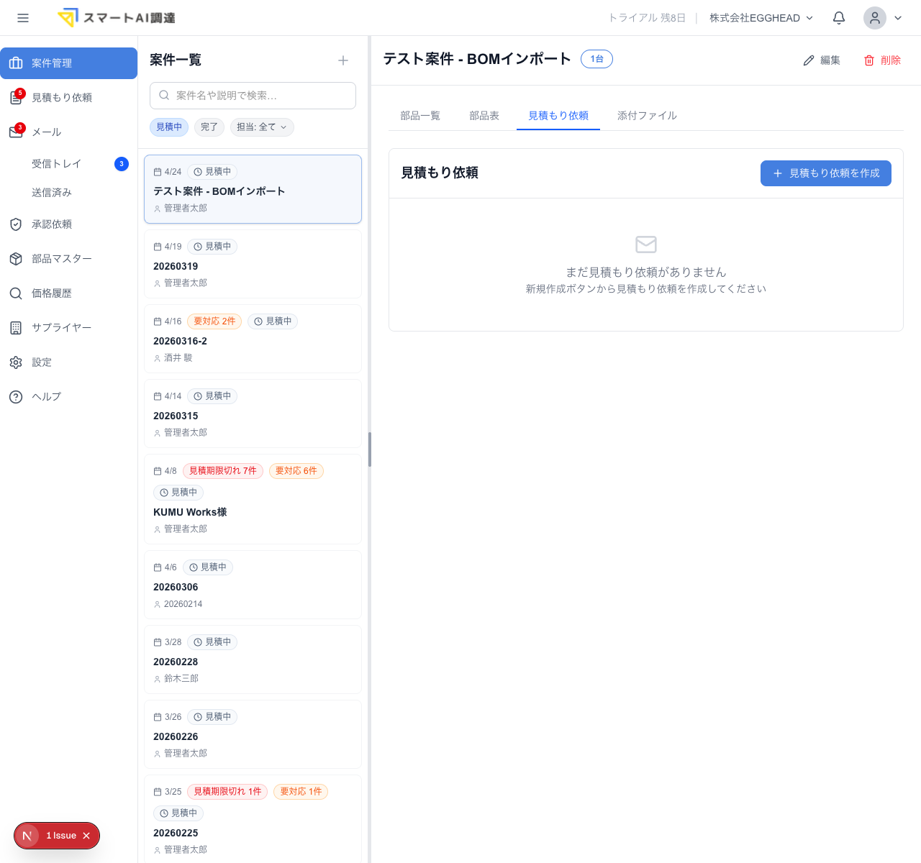This screenshot has height=863, width=921.
Task: Select the 20260226 case card
Action: pyautogui.click(x=253, y=734)
